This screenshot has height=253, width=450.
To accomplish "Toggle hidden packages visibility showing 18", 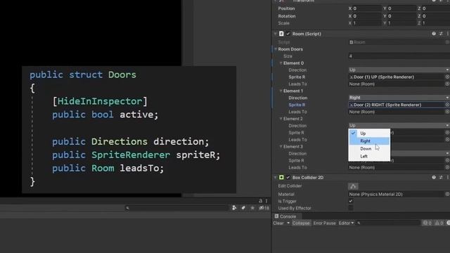I will pyautogui.click(x=264, y=208).
